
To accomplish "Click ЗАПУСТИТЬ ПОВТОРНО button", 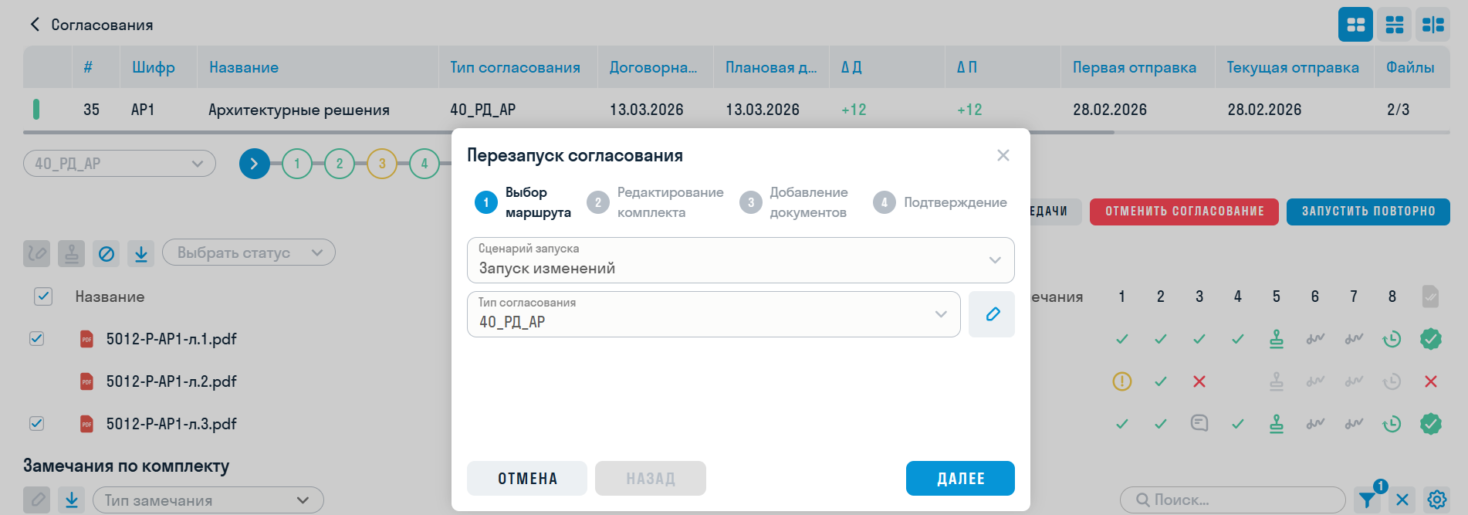I will (1368, 212).
